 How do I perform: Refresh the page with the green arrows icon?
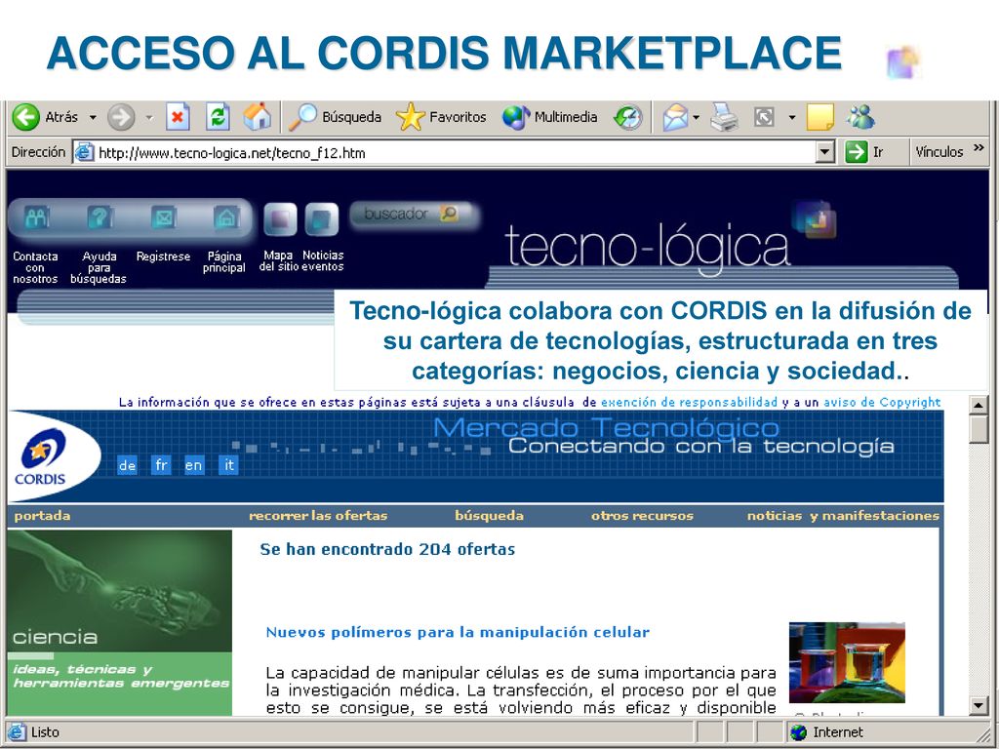(218, 117)
